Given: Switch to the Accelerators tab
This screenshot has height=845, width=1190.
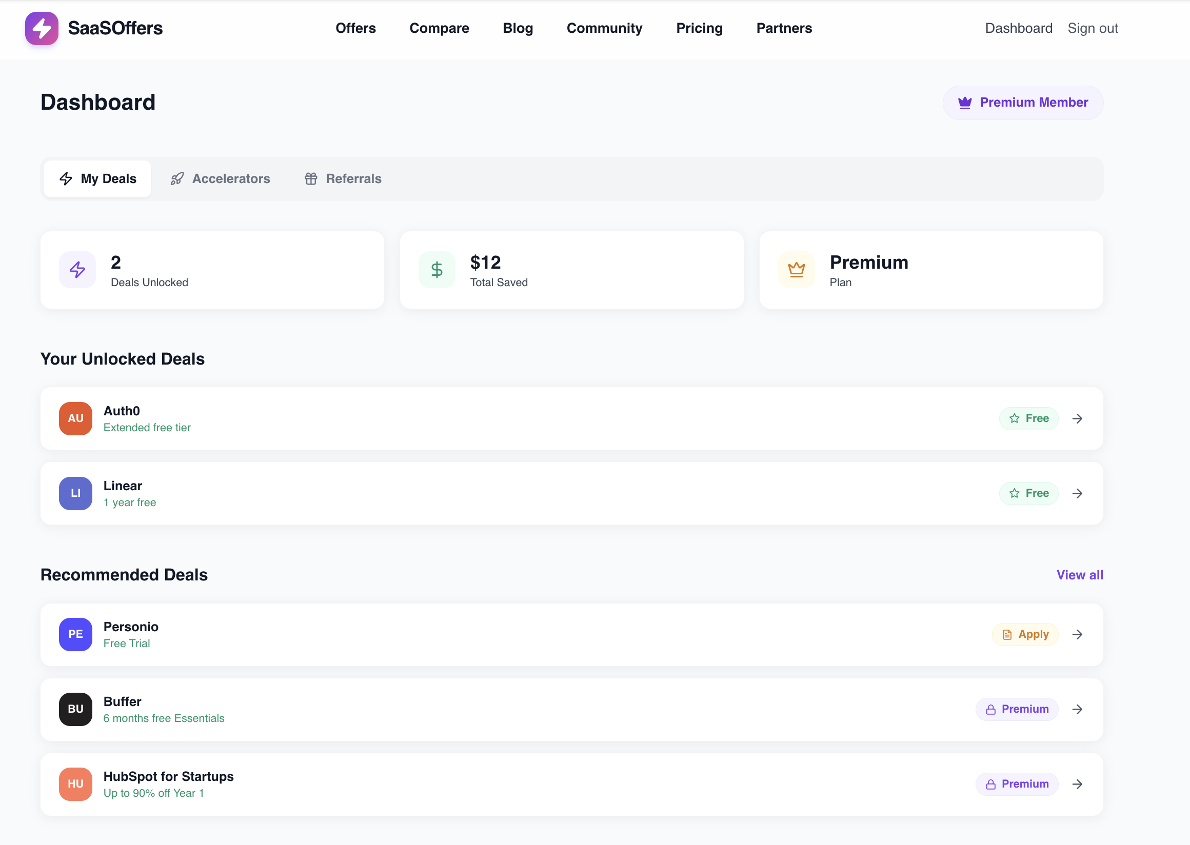Looking at the screenshot, I should [220, 179].
